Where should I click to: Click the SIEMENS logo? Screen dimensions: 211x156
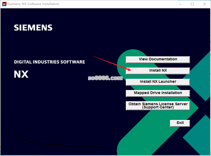point(33,28)
